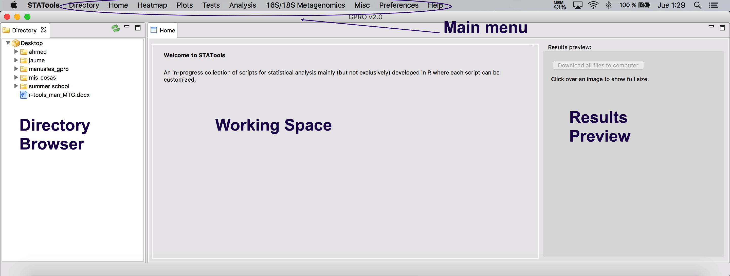Click the manuales_gpro folder icon
This screenshot has width=730, height=276.
[x=24, y=69]
